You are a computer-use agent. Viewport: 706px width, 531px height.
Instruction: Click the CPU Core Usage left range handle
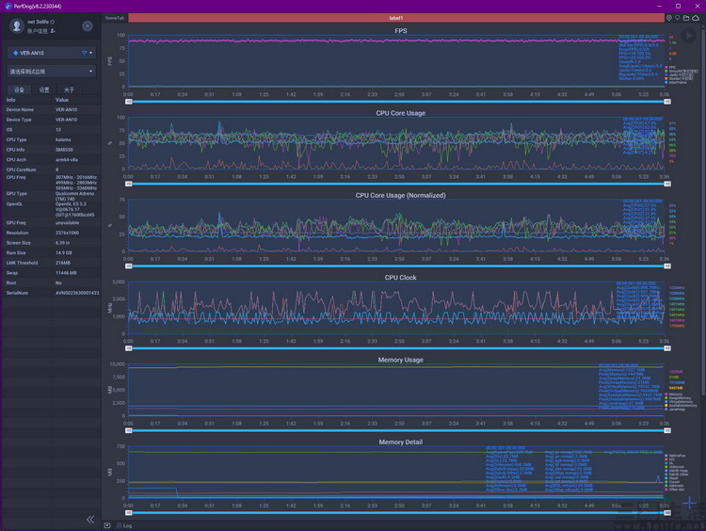[129, 184]
